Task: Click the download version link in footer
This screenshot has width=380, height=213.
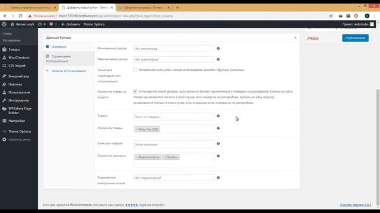Action: [356, 205]
